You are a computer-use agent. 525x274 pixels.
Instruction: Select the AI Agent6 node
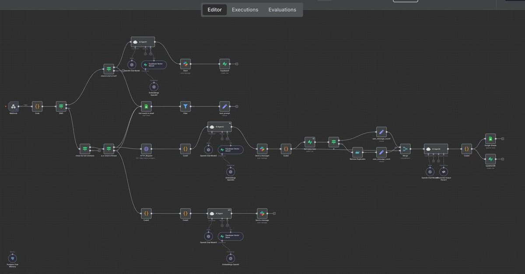(x=436, y=149)
